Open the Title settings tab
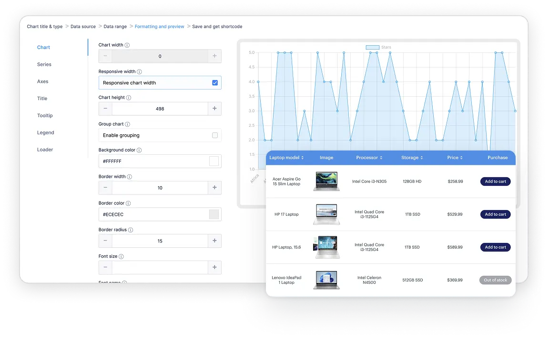 pos(42,99)
